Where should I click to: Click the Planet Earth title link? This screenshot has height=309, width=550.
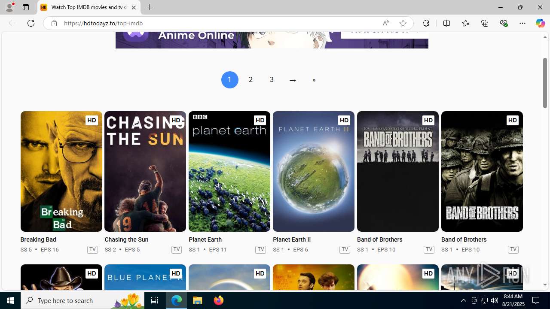click(x=205, y=239)
